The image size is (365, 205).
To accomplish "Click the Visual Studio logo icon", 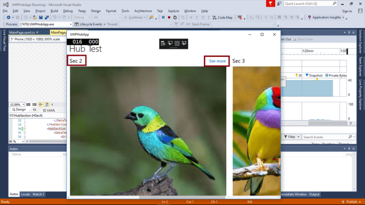I will [6, 4].
